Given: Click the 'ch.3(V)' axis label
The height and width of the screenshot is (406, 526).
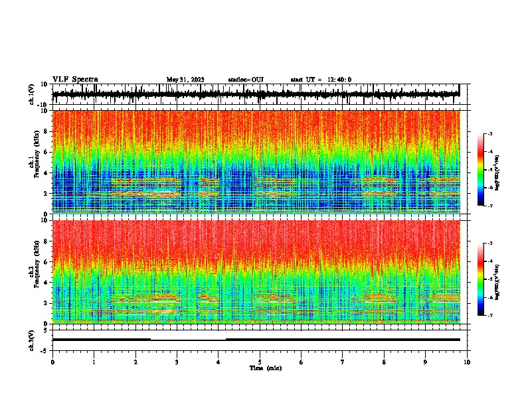Looking at the screenshot, I should [x=32, y=340].
